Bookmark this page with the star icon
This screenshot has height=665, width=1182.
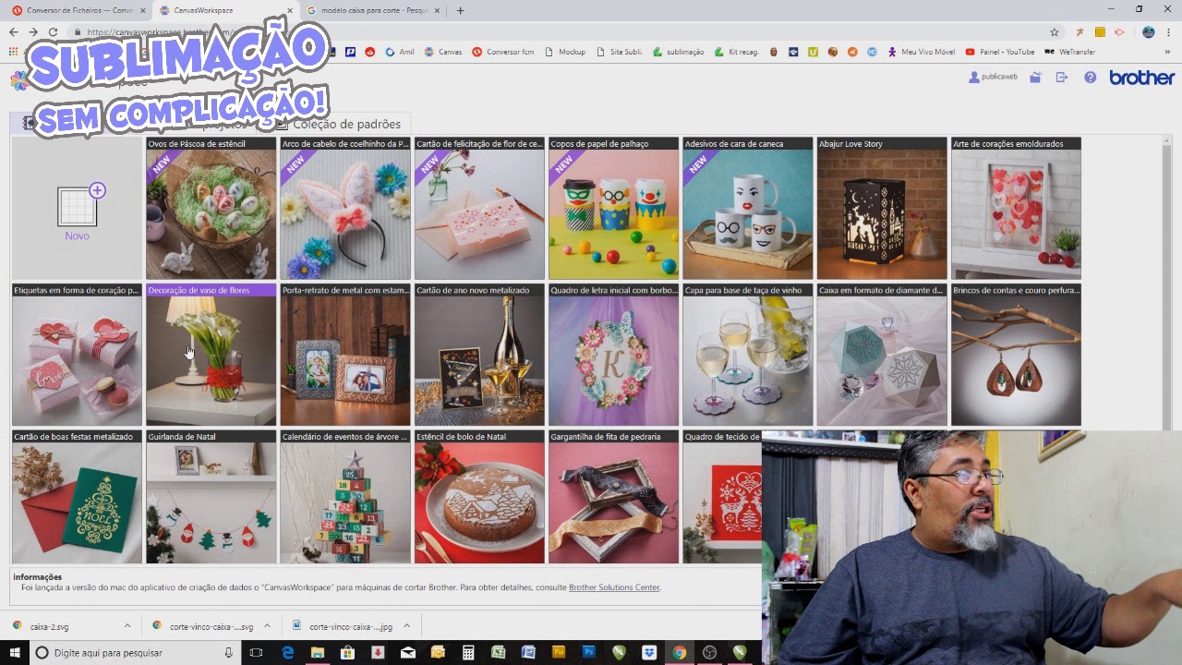click(1055, 31)
